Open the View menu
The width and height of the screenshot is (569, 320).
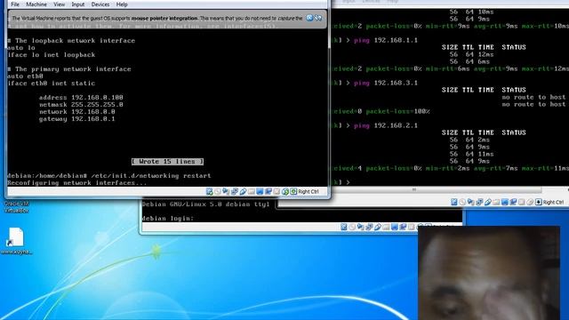[60, 4]
